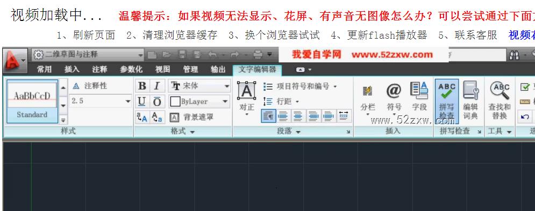This screenshot has width=535, height=211.
Task: Click 查找和替换 find and replace
Action: [499, 100]
